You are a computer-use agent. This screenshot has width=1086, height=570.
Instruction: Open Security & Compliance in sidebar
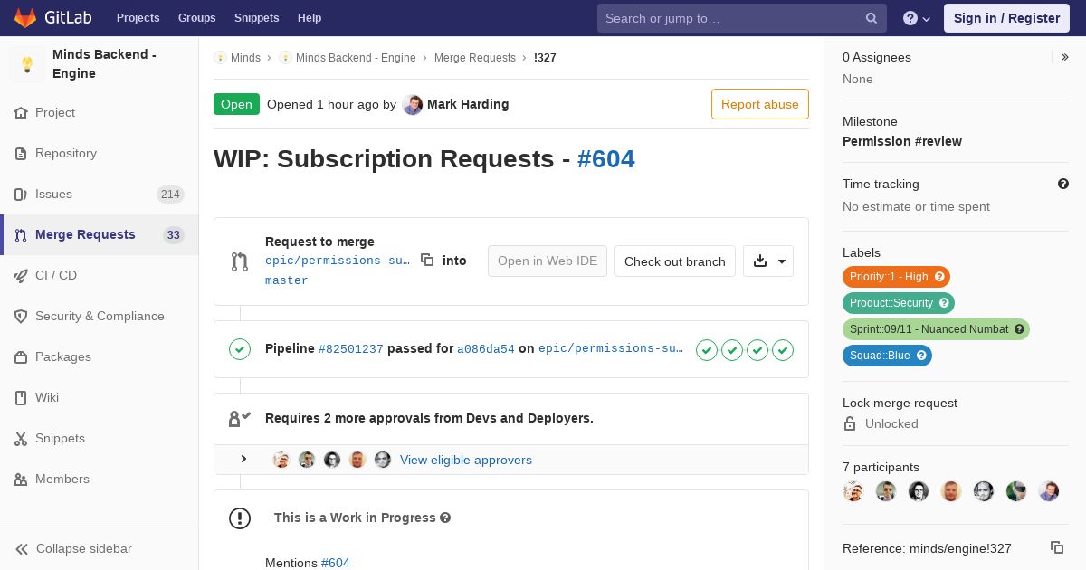(x=100, y=317)
